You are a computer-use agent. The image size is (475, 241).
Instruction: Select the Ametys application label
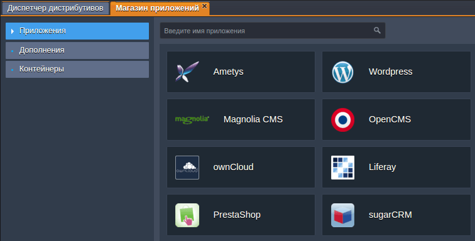(228, 72)
